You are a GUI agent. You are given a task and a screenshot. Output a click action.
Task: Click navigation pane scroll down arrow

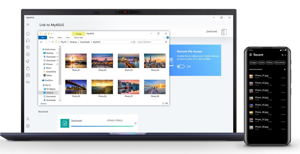click(60, 100)
